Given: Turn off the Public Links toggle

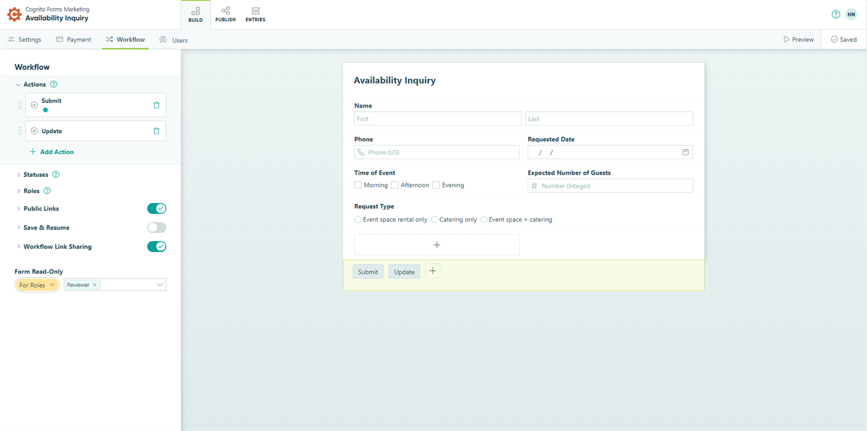Looking at the screenshot, I should pos(157,208).
